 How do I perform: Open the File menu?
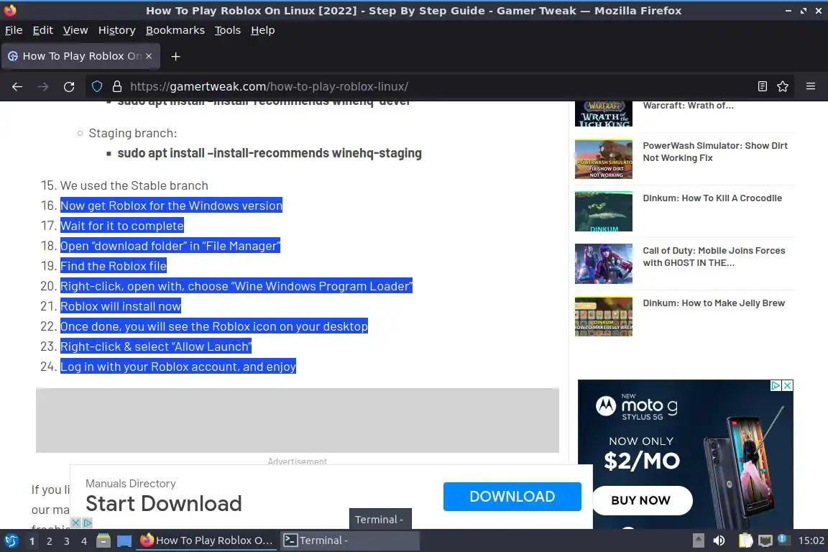click(14, 30)
